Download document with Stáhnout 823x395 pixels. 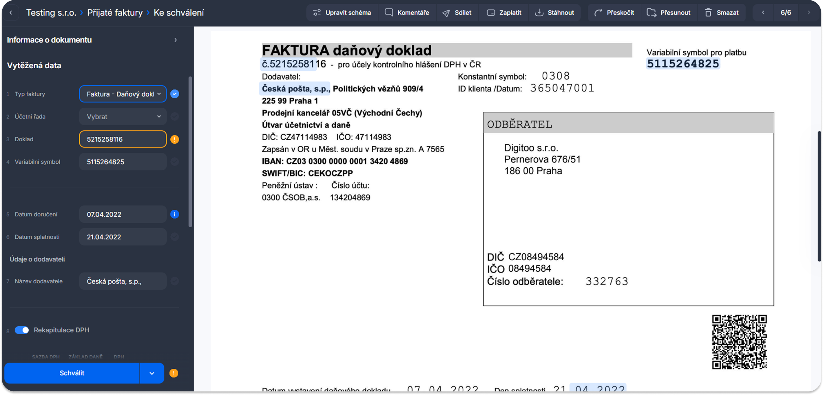click(x=554, y=12)
